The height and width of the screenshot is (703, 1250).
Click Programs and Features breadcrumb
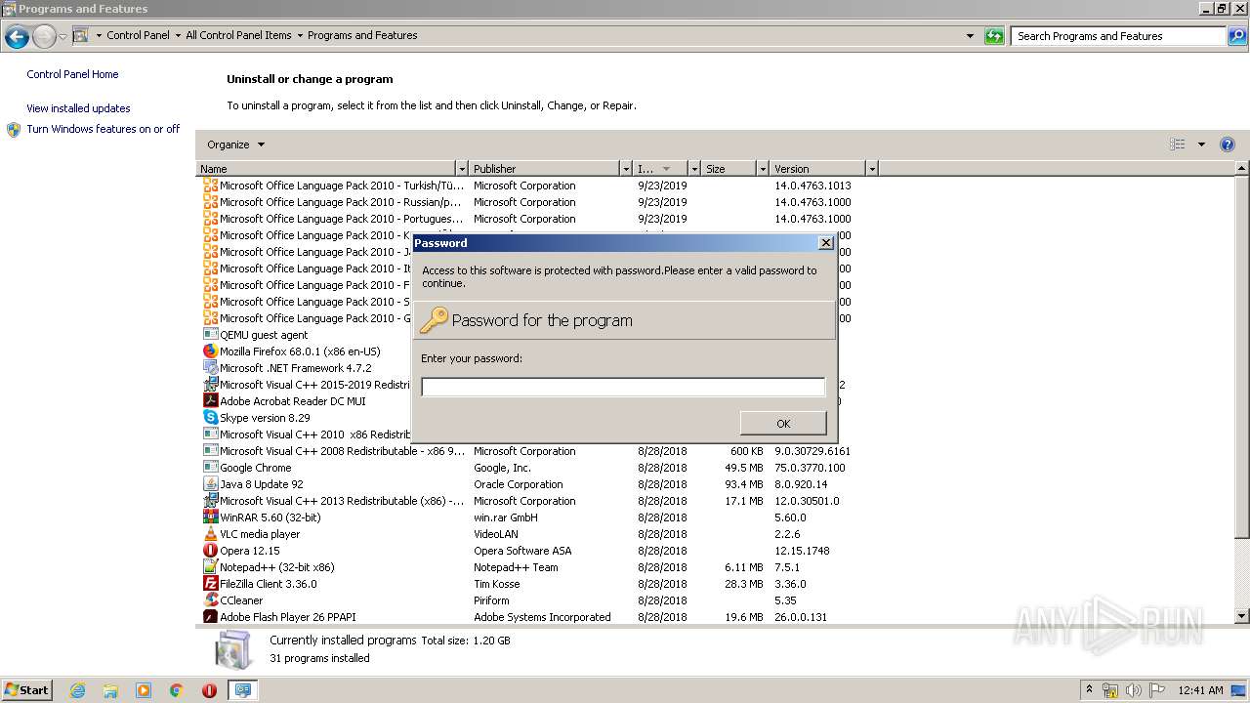[x=362, y=35]
